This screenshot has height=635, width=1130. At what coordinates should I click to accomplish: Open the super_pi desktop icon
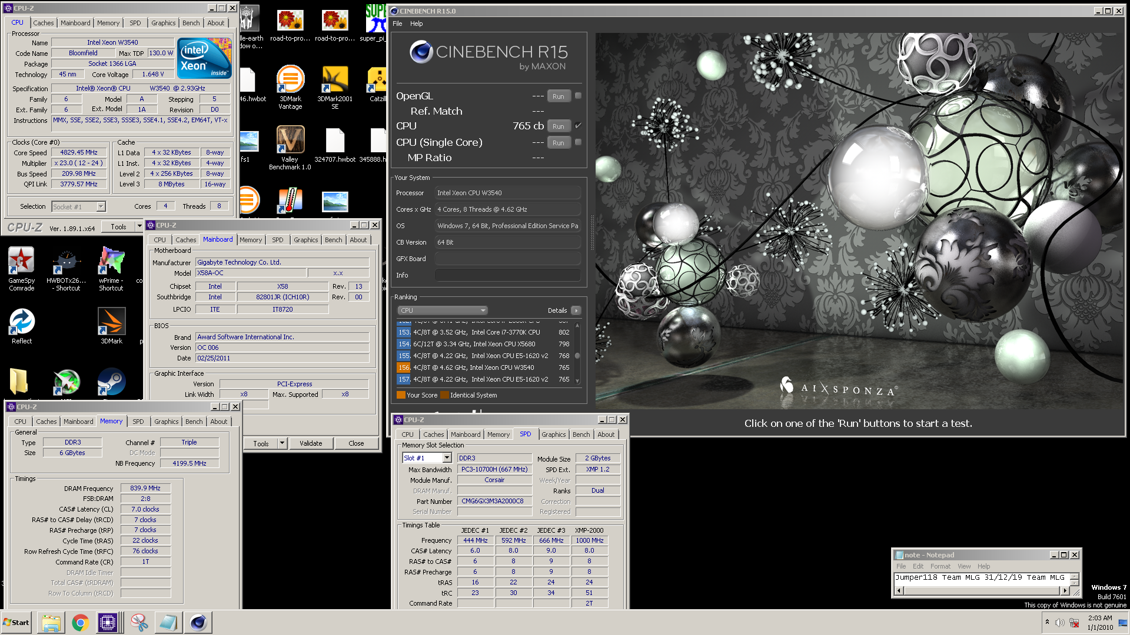375,24
